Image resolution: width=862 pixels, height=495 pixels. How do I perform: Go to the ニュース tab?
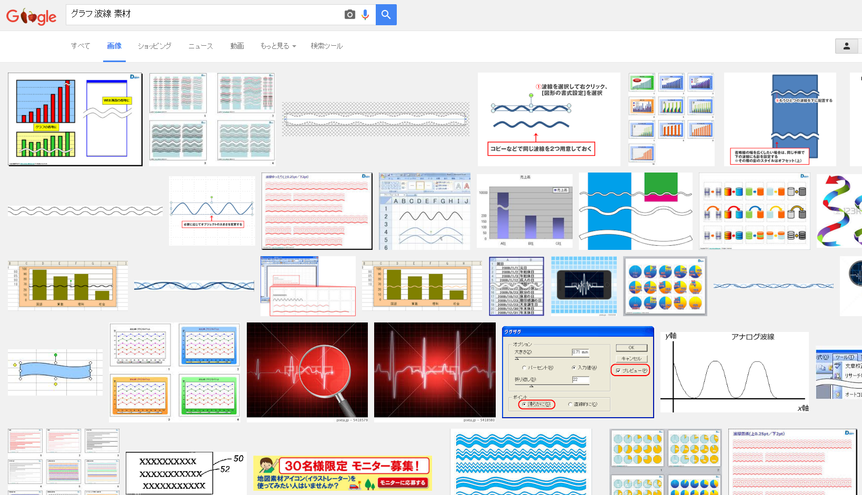coord(201,46)
